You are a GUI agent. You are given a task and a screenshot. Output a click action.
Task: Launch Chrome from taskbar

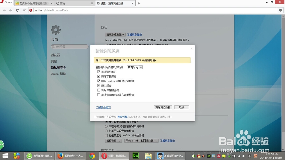(x=92, y=156)
